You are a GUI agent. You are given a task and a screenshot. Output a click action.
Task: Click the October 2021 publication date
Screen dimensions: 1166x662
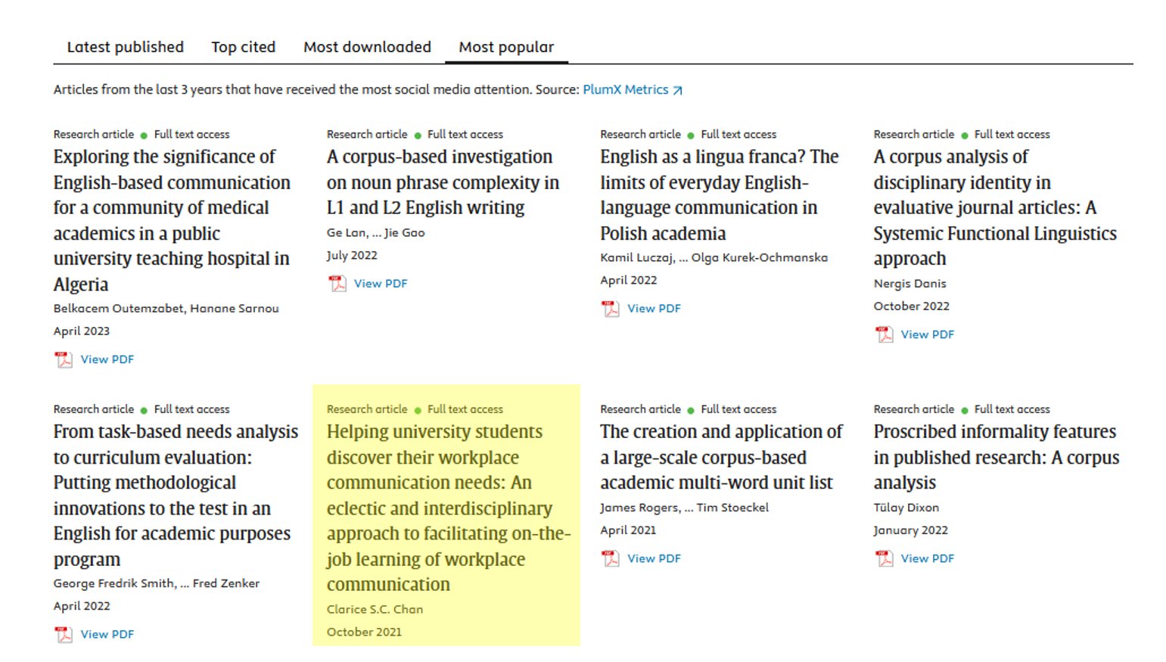pyautogui.click(x=364, y=632)
